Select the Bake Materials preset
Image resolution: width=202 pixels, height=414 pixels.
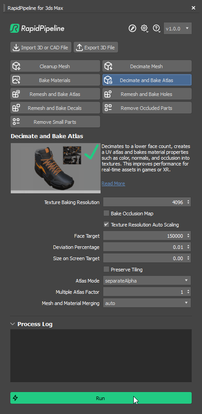[55, 80]
